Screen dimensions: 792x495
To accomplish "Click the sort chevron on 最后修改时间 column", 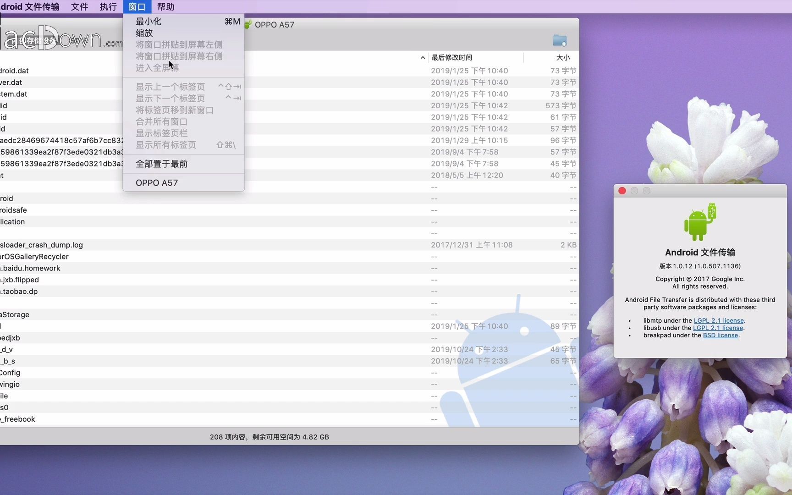I will pyautogui.click(x=422, y=57).
